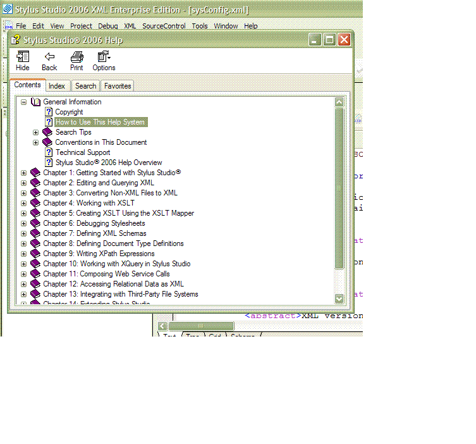Expand Chapter 4: Working with XSLT
The height and width of the screenshot is (444, 476).
(24, 203)
